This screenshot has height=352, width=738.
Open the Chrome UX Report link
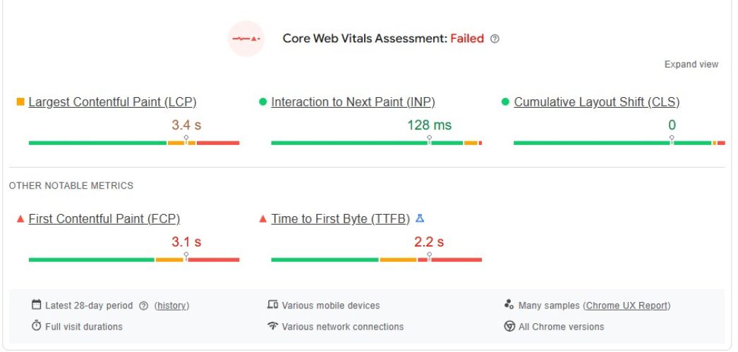coord(627,306)
